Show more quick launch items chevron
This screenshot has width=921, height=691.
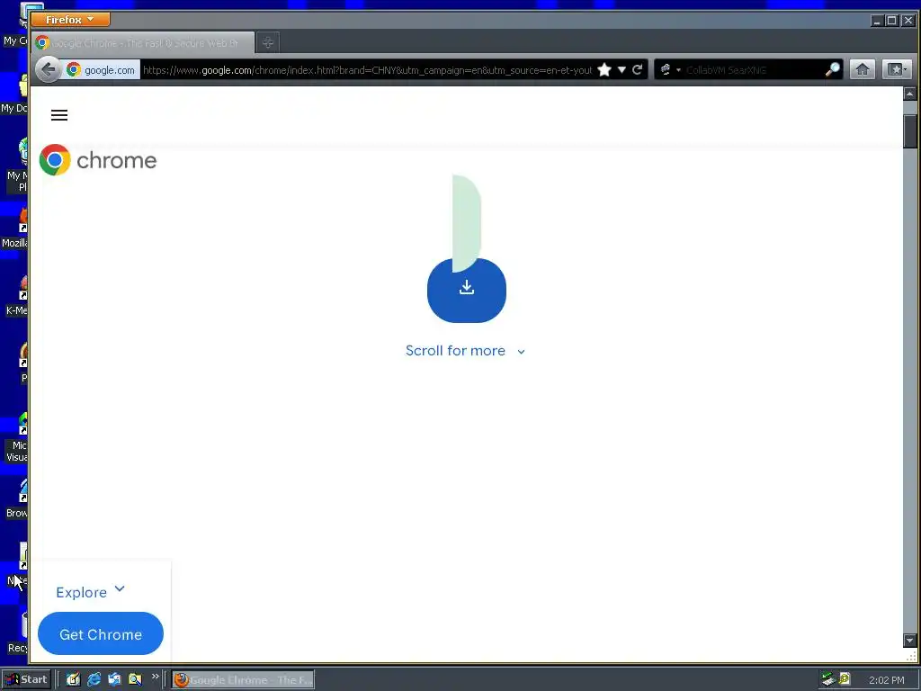[155, 677]
